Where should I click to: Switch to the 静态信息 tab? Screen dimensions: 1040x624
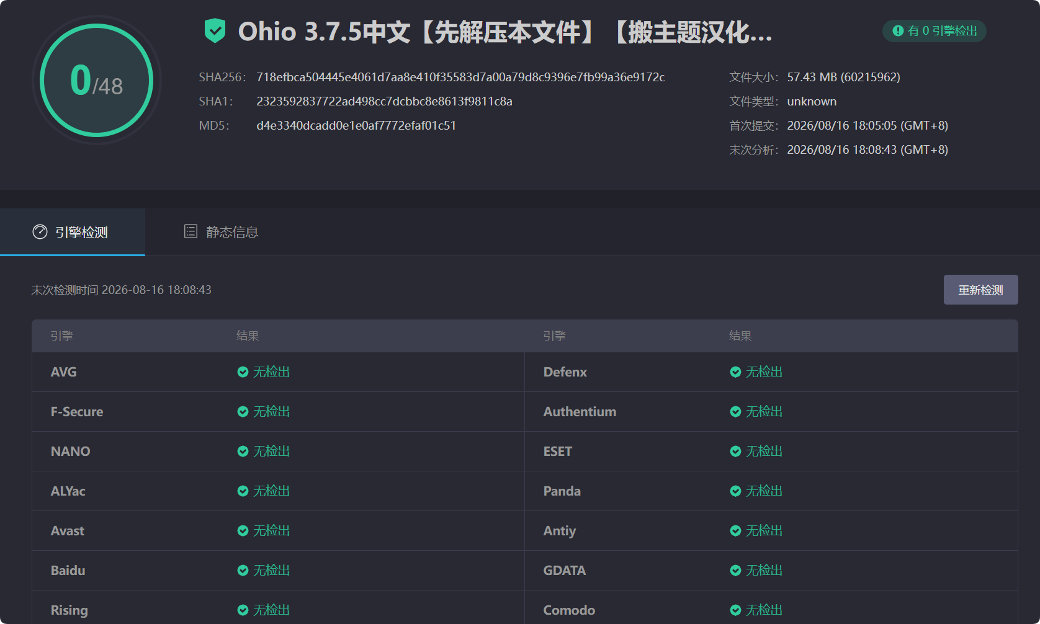tap(221, 232)
